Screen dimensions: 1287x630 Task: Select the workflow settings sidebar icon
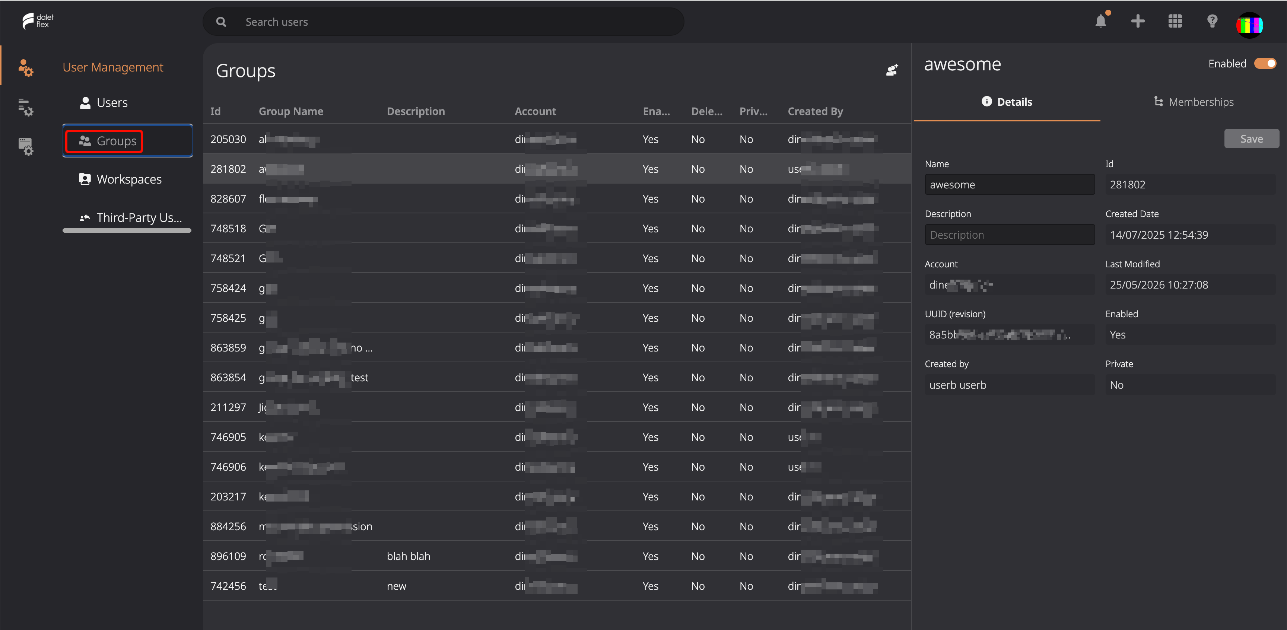pos(25,107)
